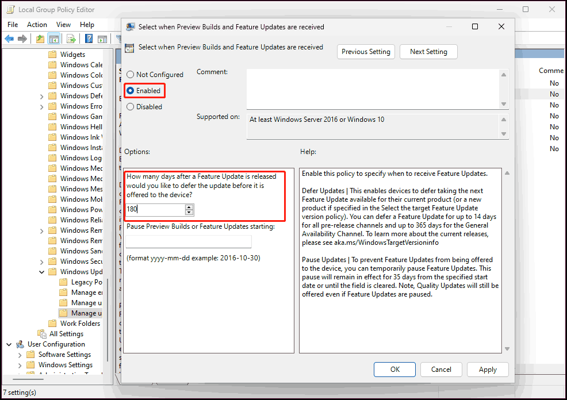This screenshot has width=567, height=400.
Task: Click the Forward arrow in the toolbar
Action: point(22,39)
